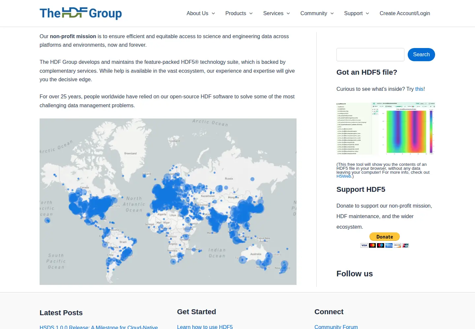Click the Maestro card icon
Image resolution: width=475 pixels, height=329 pixels.
pos(381,245)
